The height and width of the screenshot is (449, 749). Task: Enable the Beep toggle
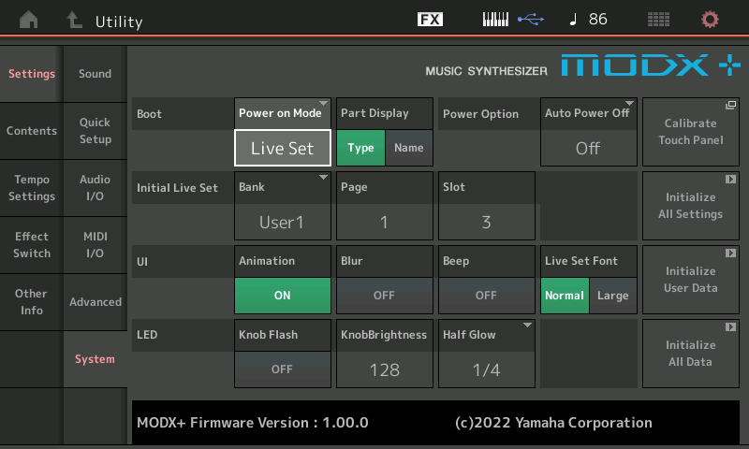point(486,295)
